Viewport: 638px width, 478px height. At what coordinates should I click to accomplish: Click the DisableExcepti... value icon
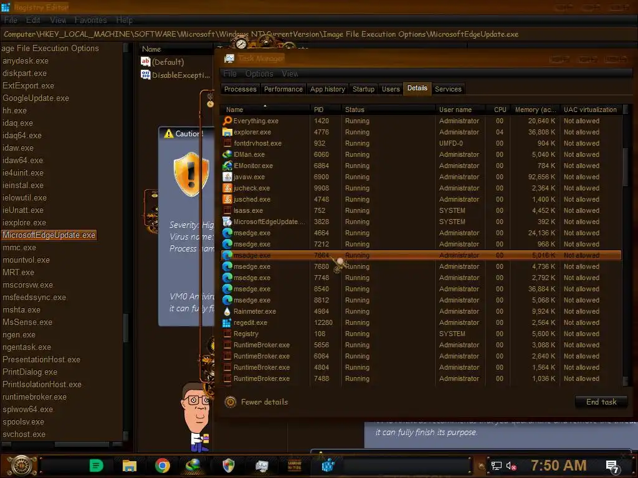145,75
